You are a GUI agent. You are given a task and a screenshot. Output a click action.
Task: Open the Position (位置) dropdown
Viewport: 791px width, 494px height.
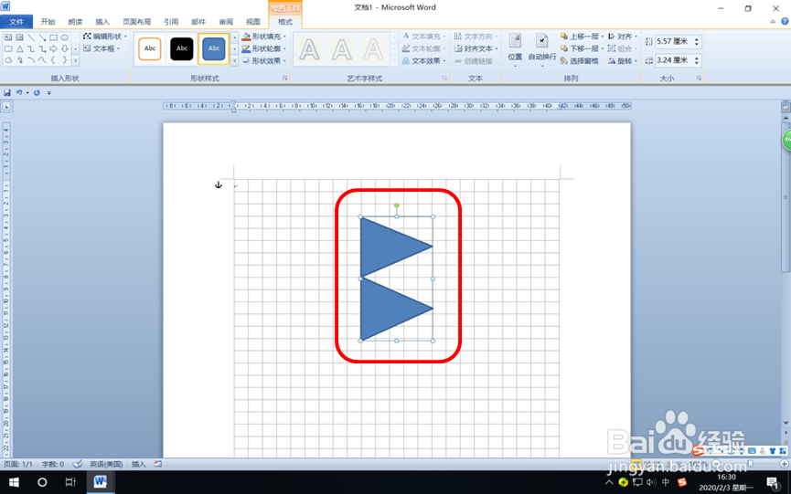[x=515, y=50]
